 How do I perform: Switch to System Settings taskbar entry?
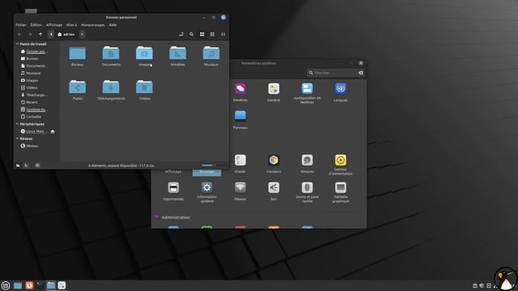click(62, 285)
